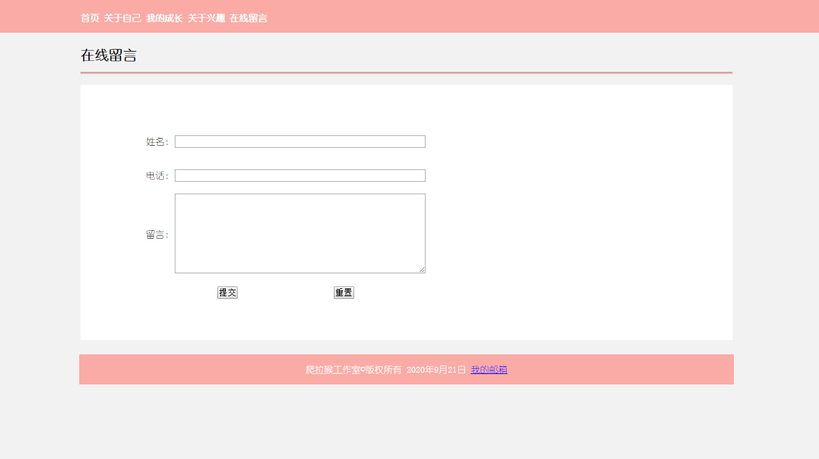Focus the 姓名 text input field
The image size is (819, 459).
point(300,142)
